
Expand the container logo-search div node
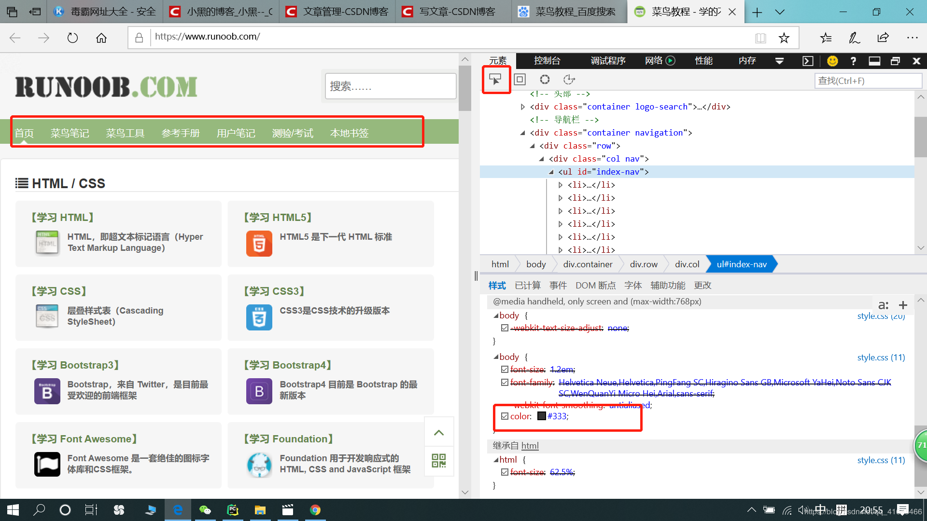[522, 107]
